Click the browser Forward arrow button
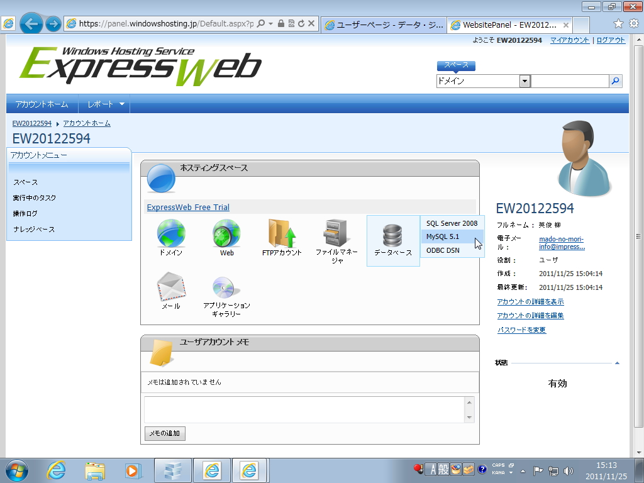The width and height of the screenshot is (644, 483). tap(53, 24)
